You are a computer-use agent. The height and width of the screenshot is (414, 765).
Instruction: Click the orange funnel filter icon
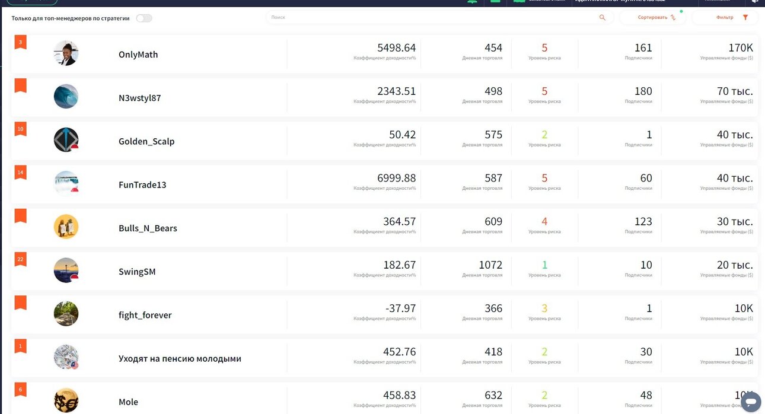(745, 18)
